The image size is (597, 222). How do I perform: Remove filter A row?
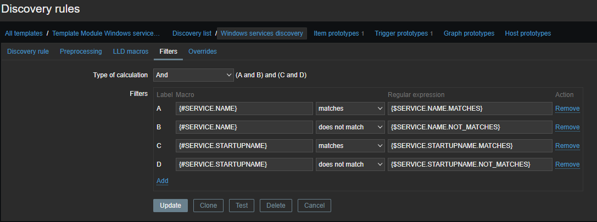pyautogui.click(x=567, y=109)
